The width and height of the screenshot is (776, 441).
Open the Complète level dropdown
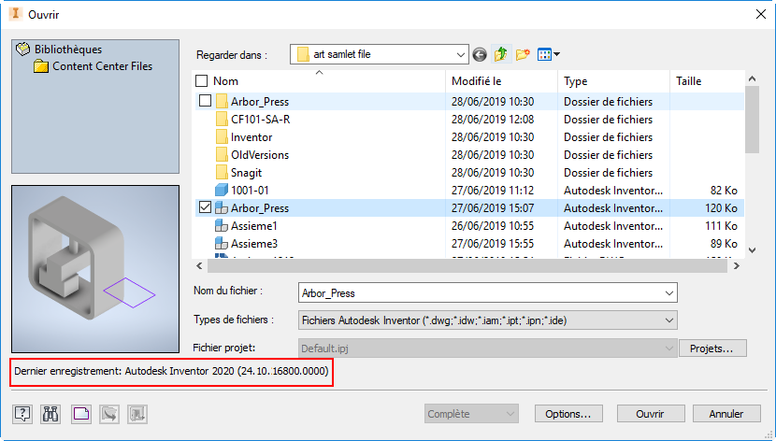[x=471, y=414]
